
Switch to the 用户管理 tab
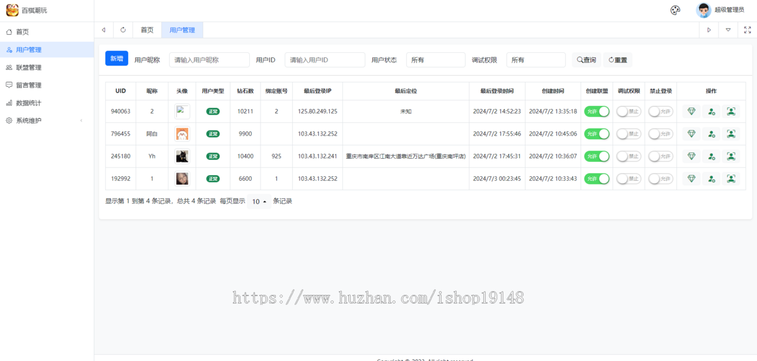pyautogui.click(x=182, y=30)
